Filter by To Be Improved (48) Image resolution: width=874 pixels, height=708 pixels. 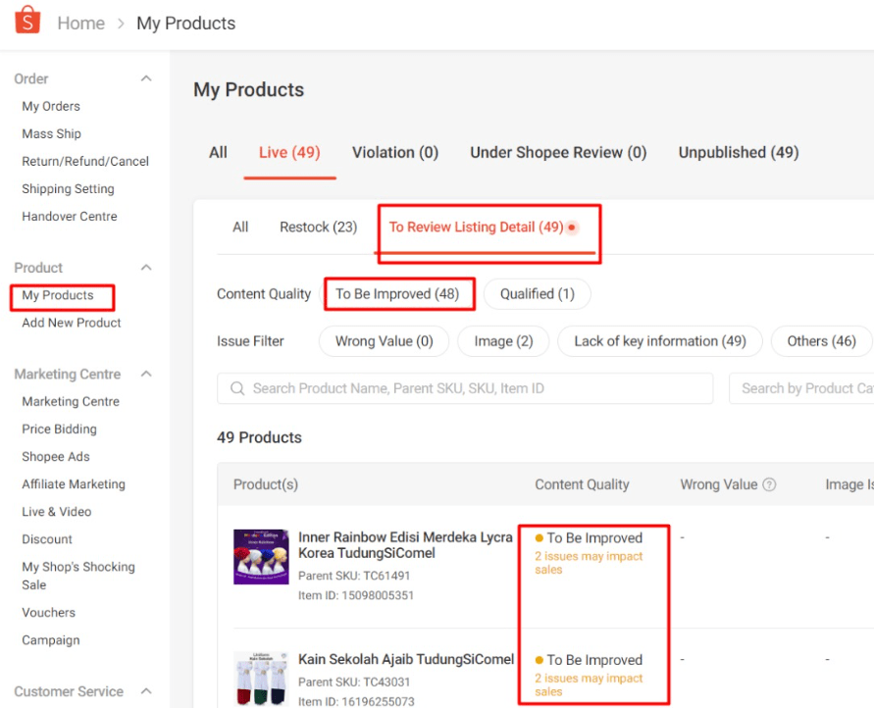[x=397, y=294]
